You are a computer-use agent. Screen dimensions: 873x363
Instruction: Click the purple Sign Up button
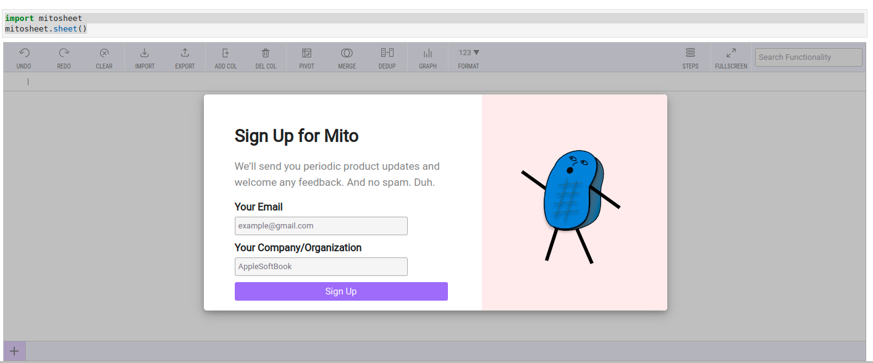(341, 291)
